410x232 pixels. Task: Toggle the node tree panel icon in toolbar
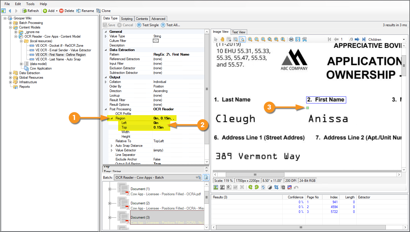coord(3,11)
